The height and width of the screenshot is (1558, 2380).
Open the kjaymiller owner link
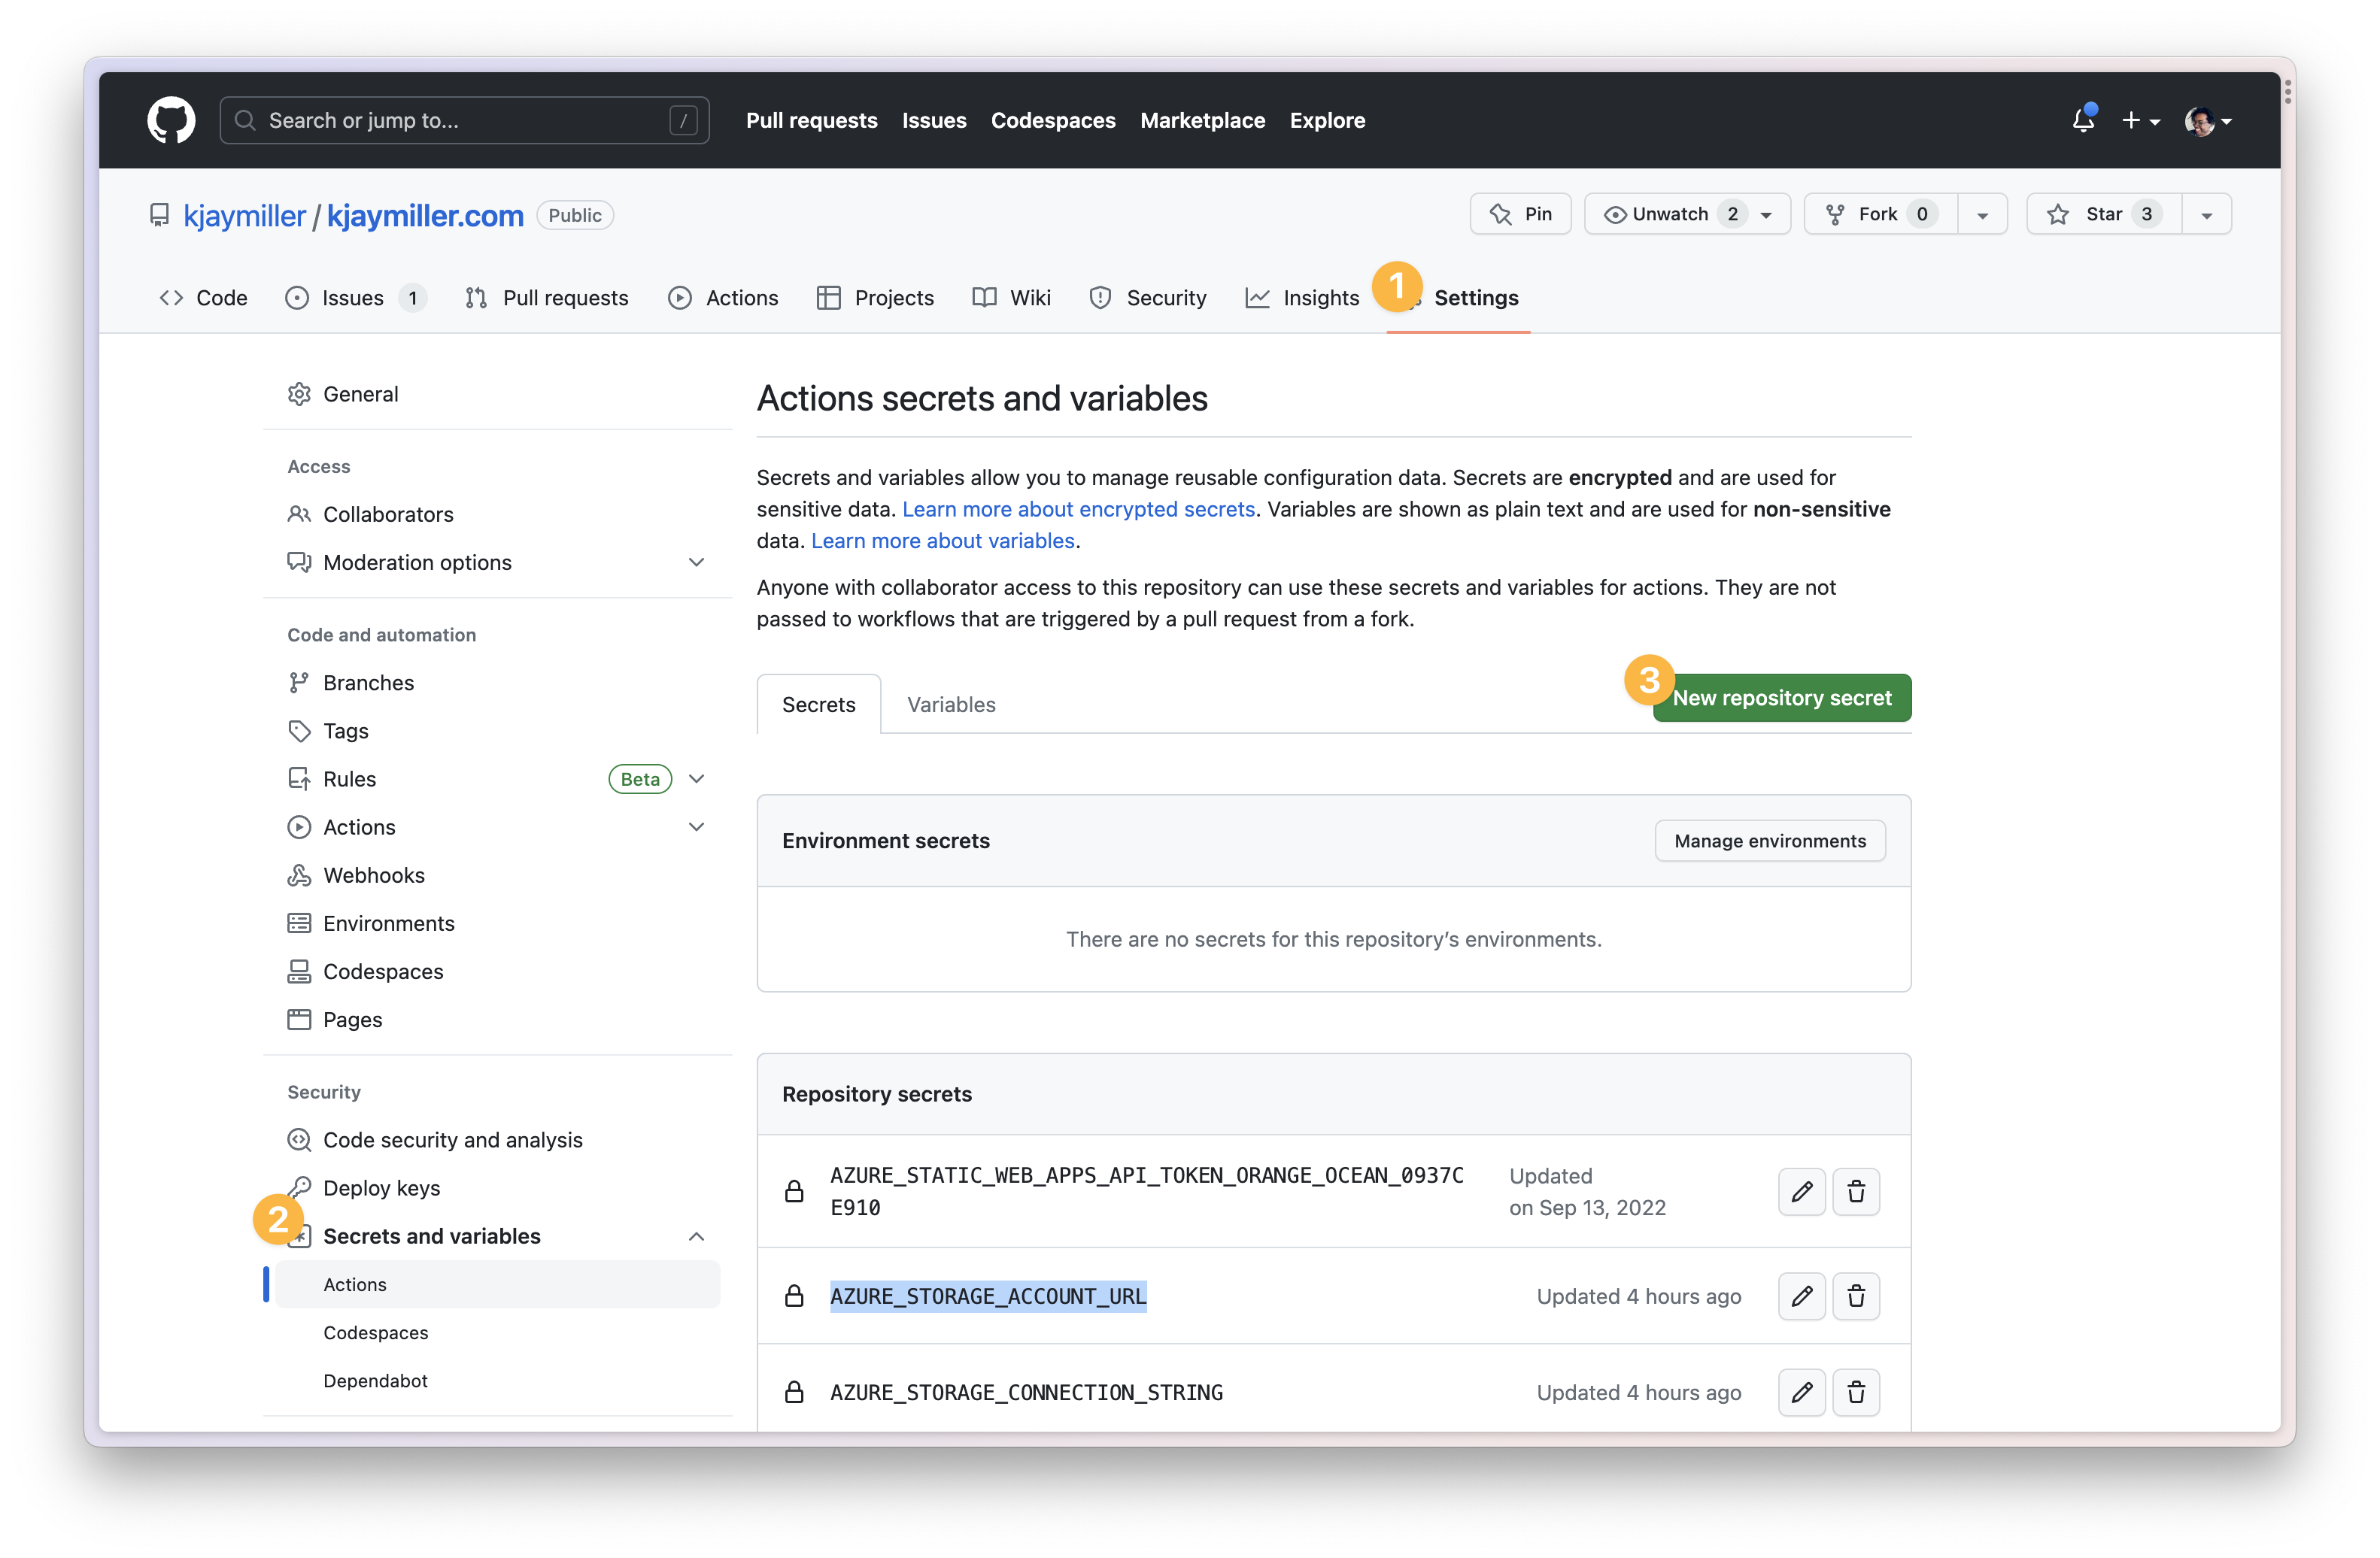(244, 216)
